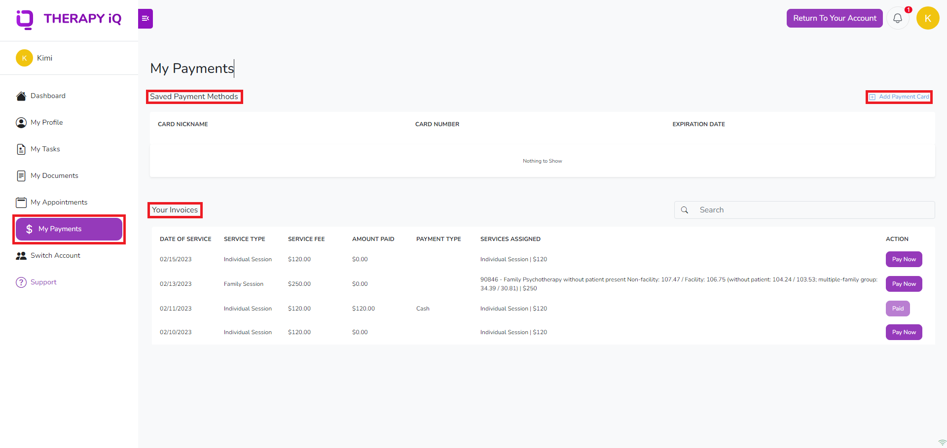This screenshot has height=448, width=947.
Task: Open the search magnifier in invoices section
Action: click(685, 209)
